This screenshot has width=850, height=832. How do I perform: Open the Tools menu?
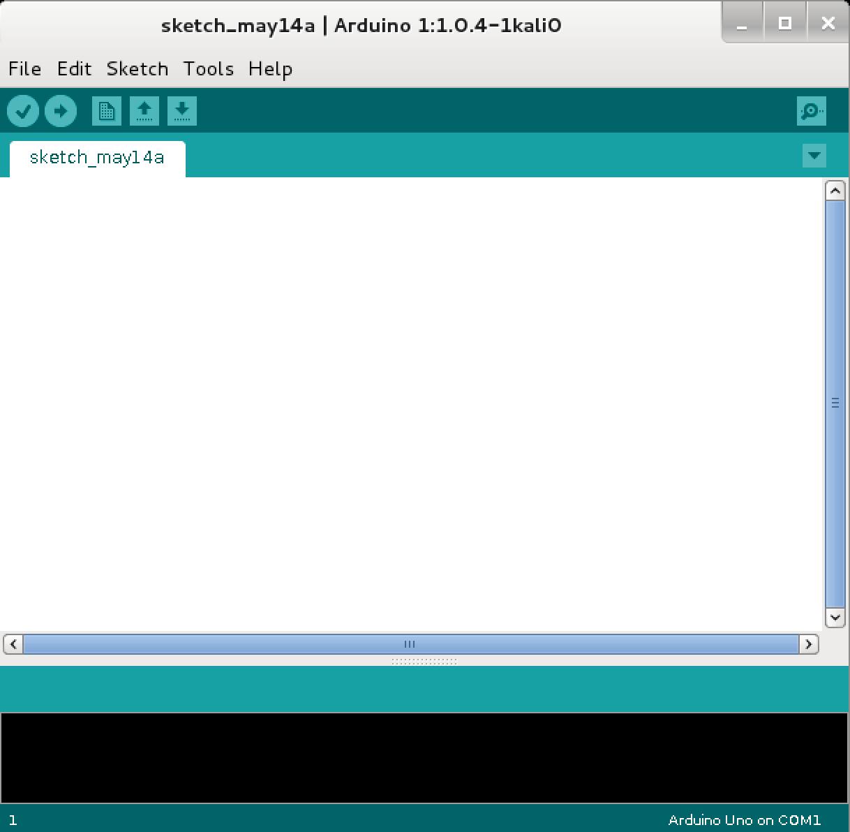point(208,68)
